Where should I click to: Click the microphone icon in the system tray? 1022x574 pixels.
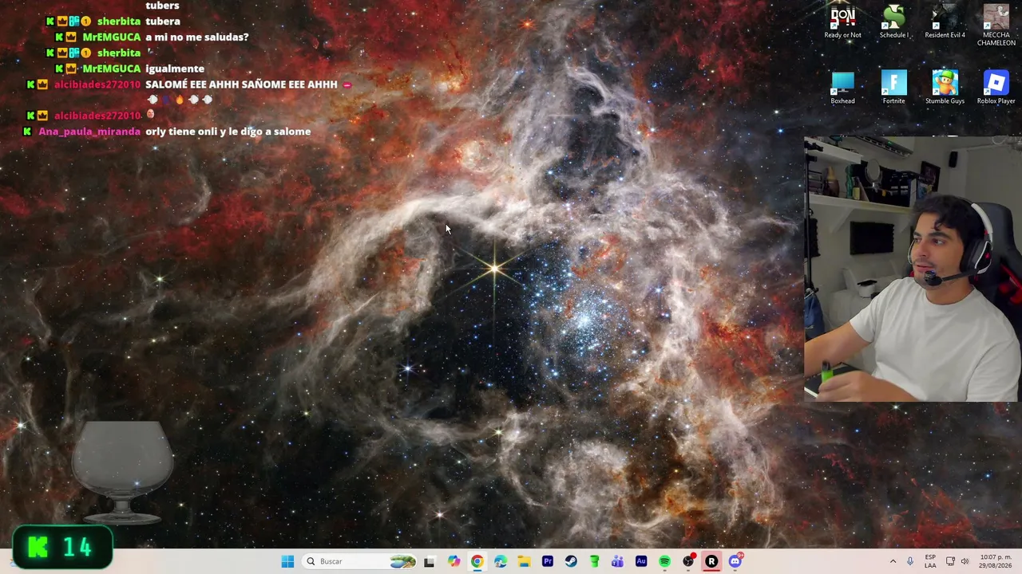click(909, 561)
